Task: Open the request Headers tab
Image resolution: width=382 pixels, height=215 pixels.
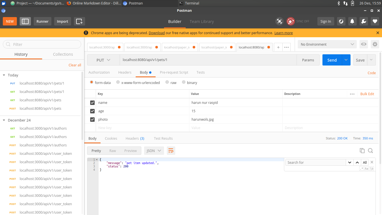Action: (125, 72)
